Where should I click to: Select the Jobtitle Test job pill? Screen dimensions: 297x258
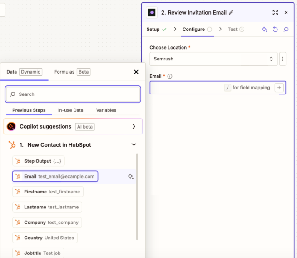click(38, 253)
